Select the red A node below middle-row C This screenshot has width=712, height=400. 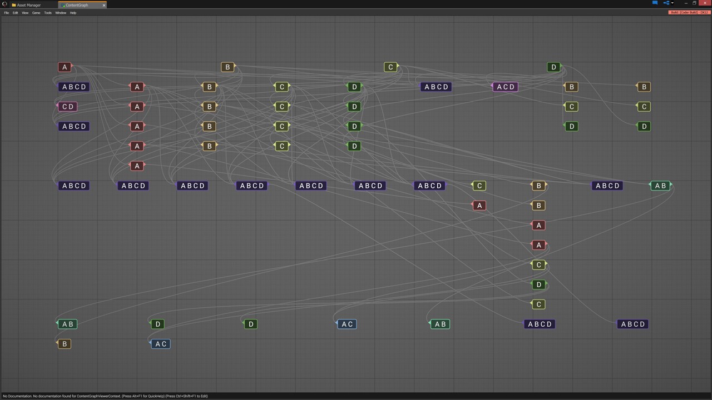pyautogui.click(x=479, y=206)
